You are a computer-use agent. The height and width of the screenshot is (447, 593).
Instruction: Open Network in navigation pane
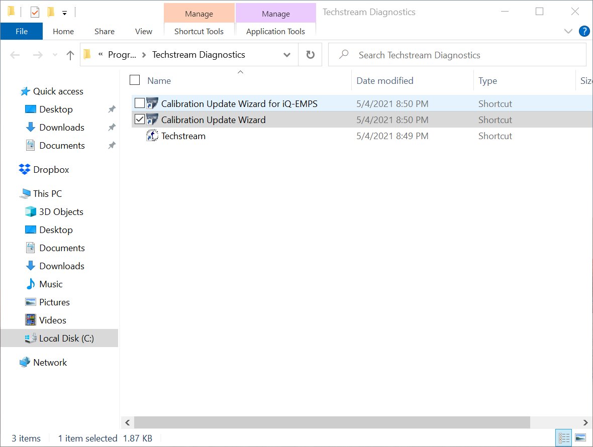[x=50, y=363]
